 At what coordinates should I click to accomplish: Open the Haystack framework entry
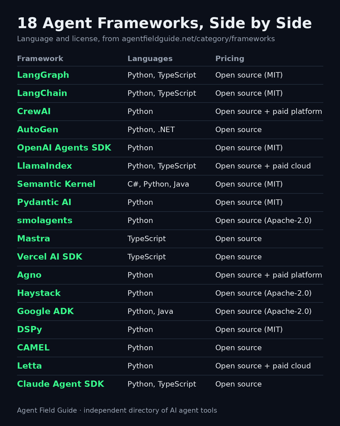pyautogui.click(x=39, y=293)
